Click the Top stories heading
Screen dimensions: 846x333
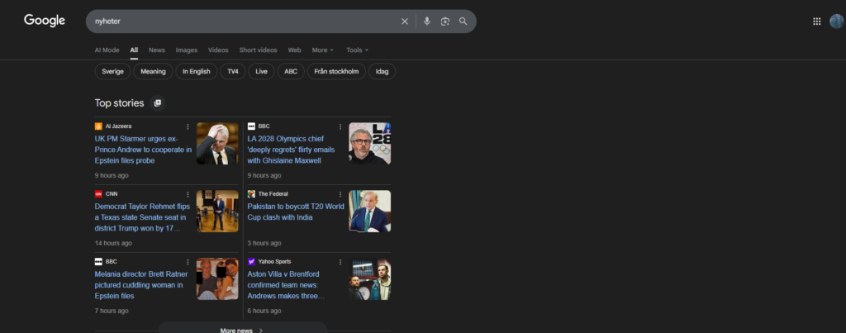point(119,103)
